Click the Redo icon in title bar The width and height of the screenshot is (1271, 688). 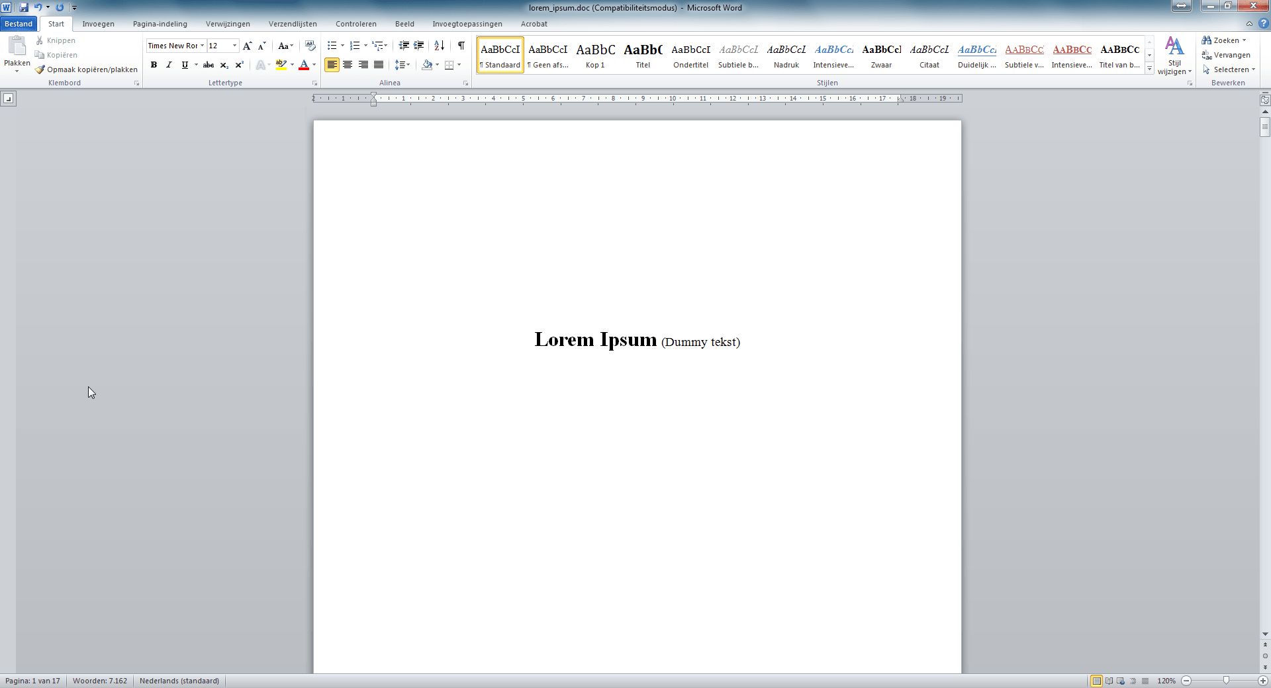tap(60, 7)
